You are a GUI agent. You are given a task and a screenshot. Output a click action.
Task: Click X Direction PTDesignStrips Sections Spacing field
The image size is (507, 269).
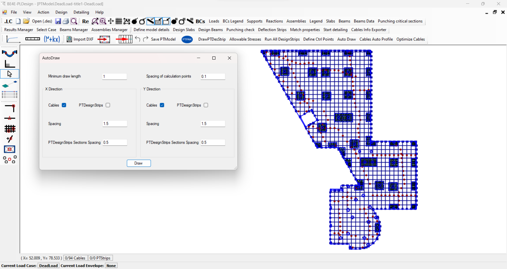(x=115, y=142)
